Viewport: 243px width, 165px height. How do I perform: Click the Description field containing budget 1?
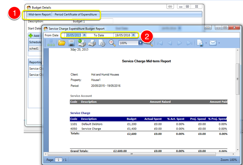[x=92, y=21]
